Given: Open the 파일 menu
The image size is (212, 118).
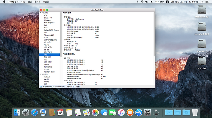Looking at the screenshot, I should pos(23,2).
